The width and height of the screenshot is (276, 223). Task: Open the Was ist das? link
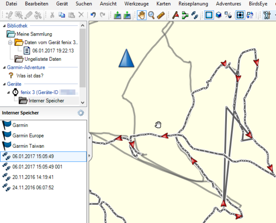[x=30, y=76]
